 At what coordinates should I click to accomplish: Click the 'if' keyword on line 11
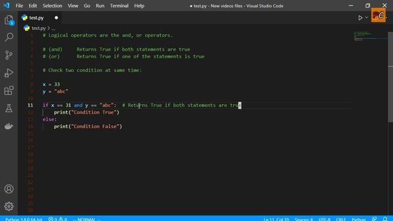point(45,105)
